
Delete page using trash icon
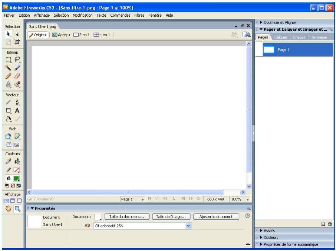click(330, 224)
